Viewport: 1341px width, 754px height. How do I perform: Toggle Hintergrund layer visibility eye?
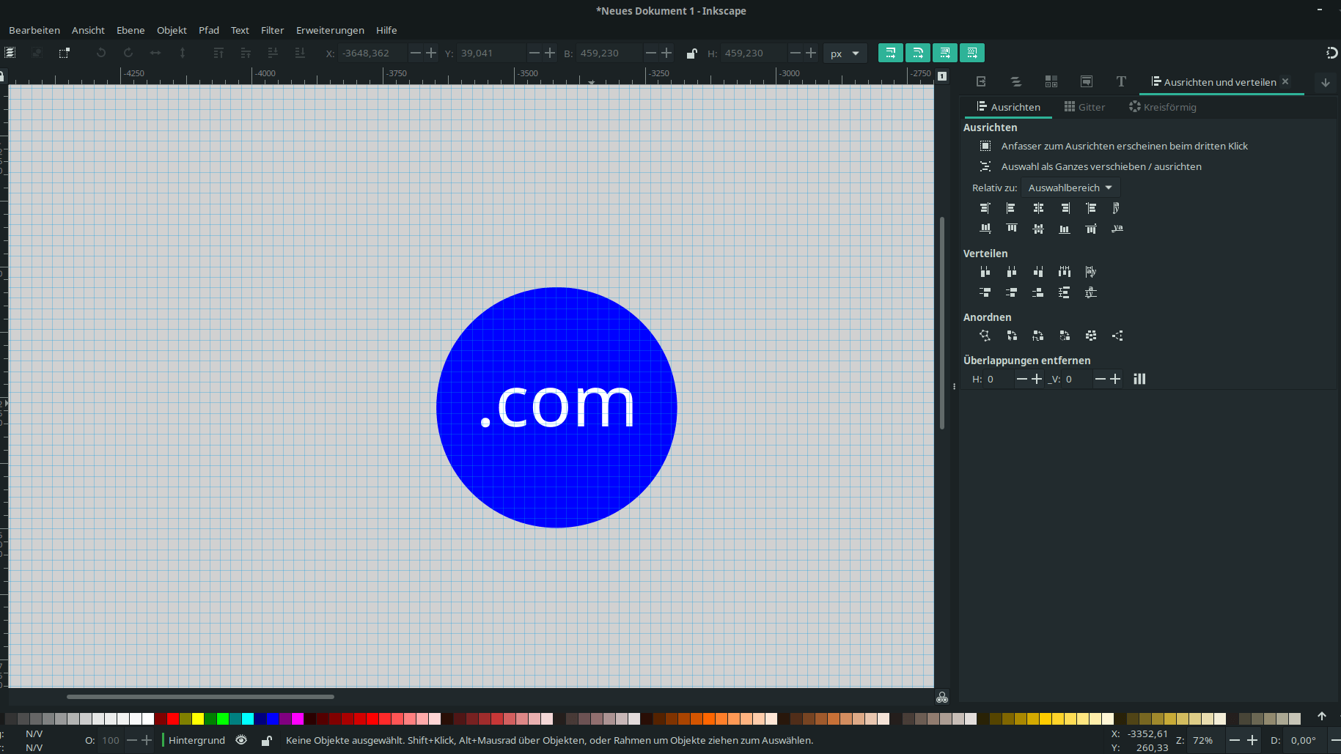click(x=241, y=740)
